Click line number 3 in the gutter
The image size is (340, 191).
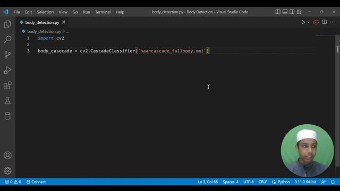click(28, 51)
